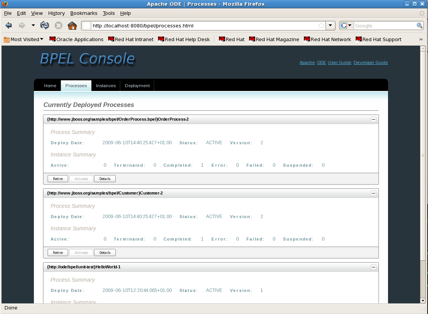Click the page scrollbar down arrow
The image size is (428, 314).
point(423,301)
